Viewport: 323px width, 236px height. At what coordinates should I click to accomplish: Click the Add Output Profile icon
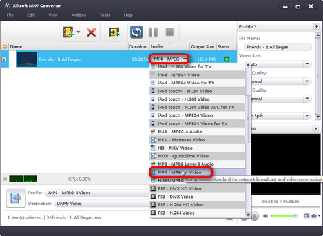114,32
